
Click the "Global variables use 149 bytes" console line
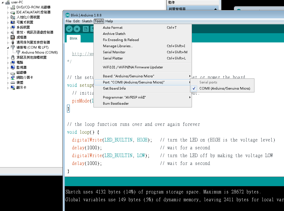pyautogui.click(x=175, y=200)
